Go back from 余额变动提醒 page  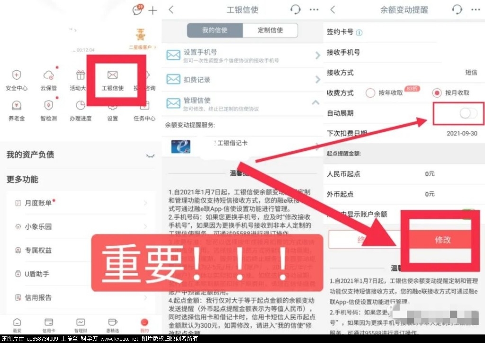pos(332,9)
